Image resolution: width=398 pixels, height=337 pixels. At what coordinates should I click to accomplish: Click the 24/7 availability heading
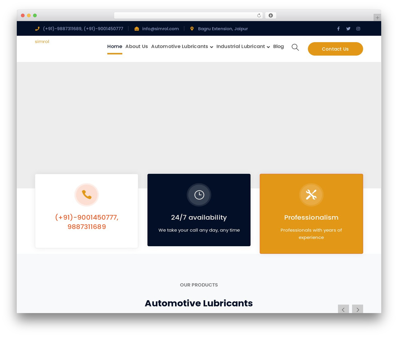199,217
